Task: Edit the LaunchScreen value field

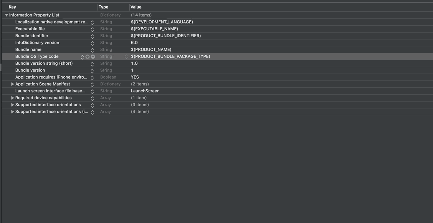Action: pyautogui.click(x=145, y=91)
